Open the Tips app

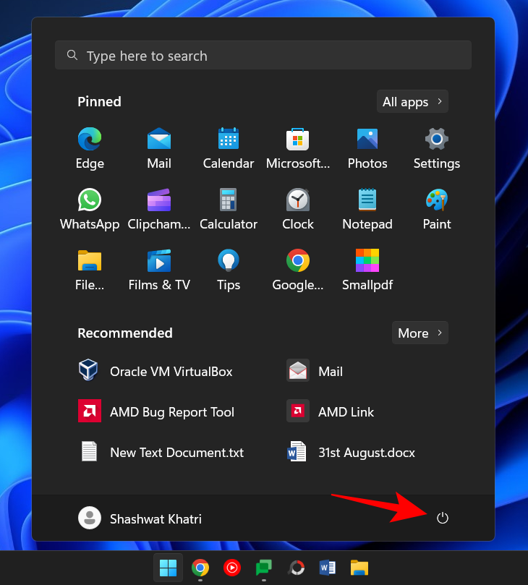229,270
